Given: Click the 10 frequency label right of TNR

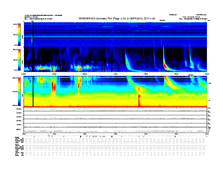Looking at the screenshot, I should click(209, 100).
